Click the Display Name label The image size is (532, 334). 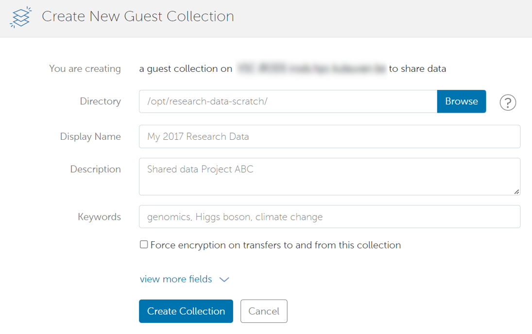coord(90,136)
